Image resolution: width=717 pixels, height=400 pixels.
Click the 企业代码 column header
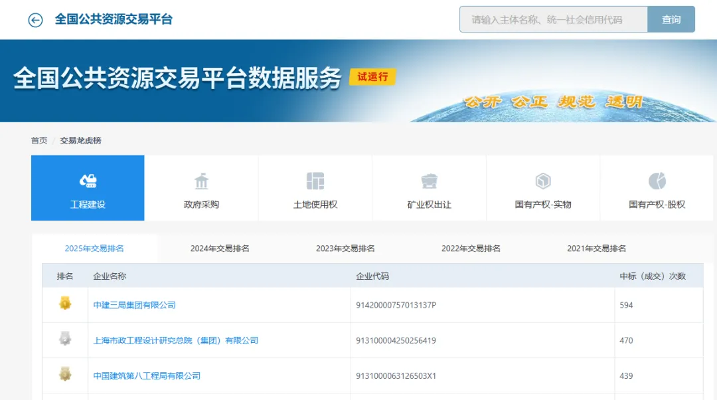click(372, 276)
